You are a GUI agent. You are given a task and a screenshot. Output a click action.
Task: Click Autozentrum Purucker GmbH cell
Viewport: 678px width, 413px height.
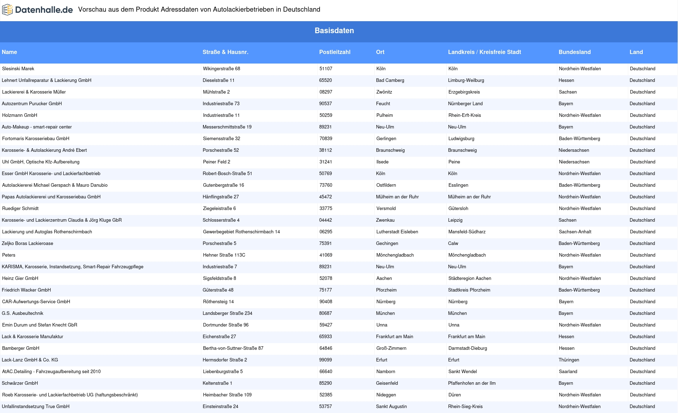[32, 104]
